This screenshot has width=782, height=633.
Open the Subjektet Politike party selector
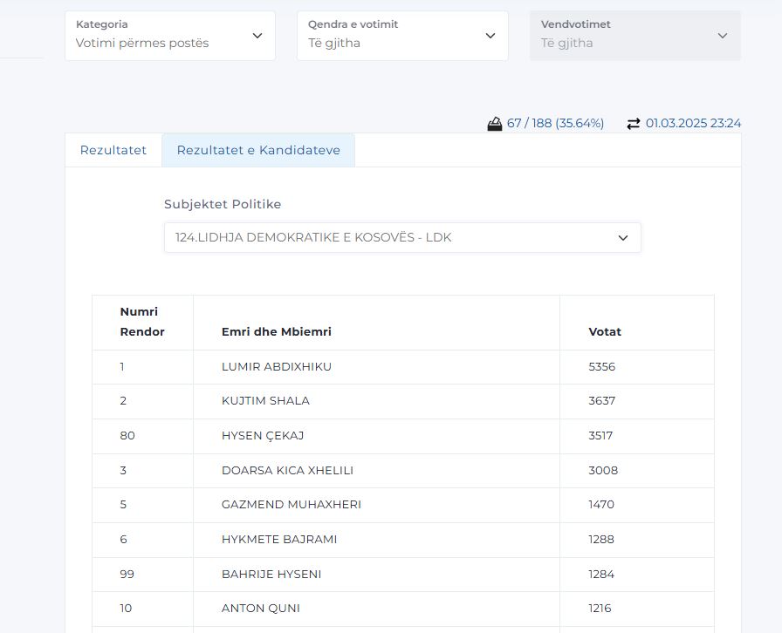pos(402,237)
